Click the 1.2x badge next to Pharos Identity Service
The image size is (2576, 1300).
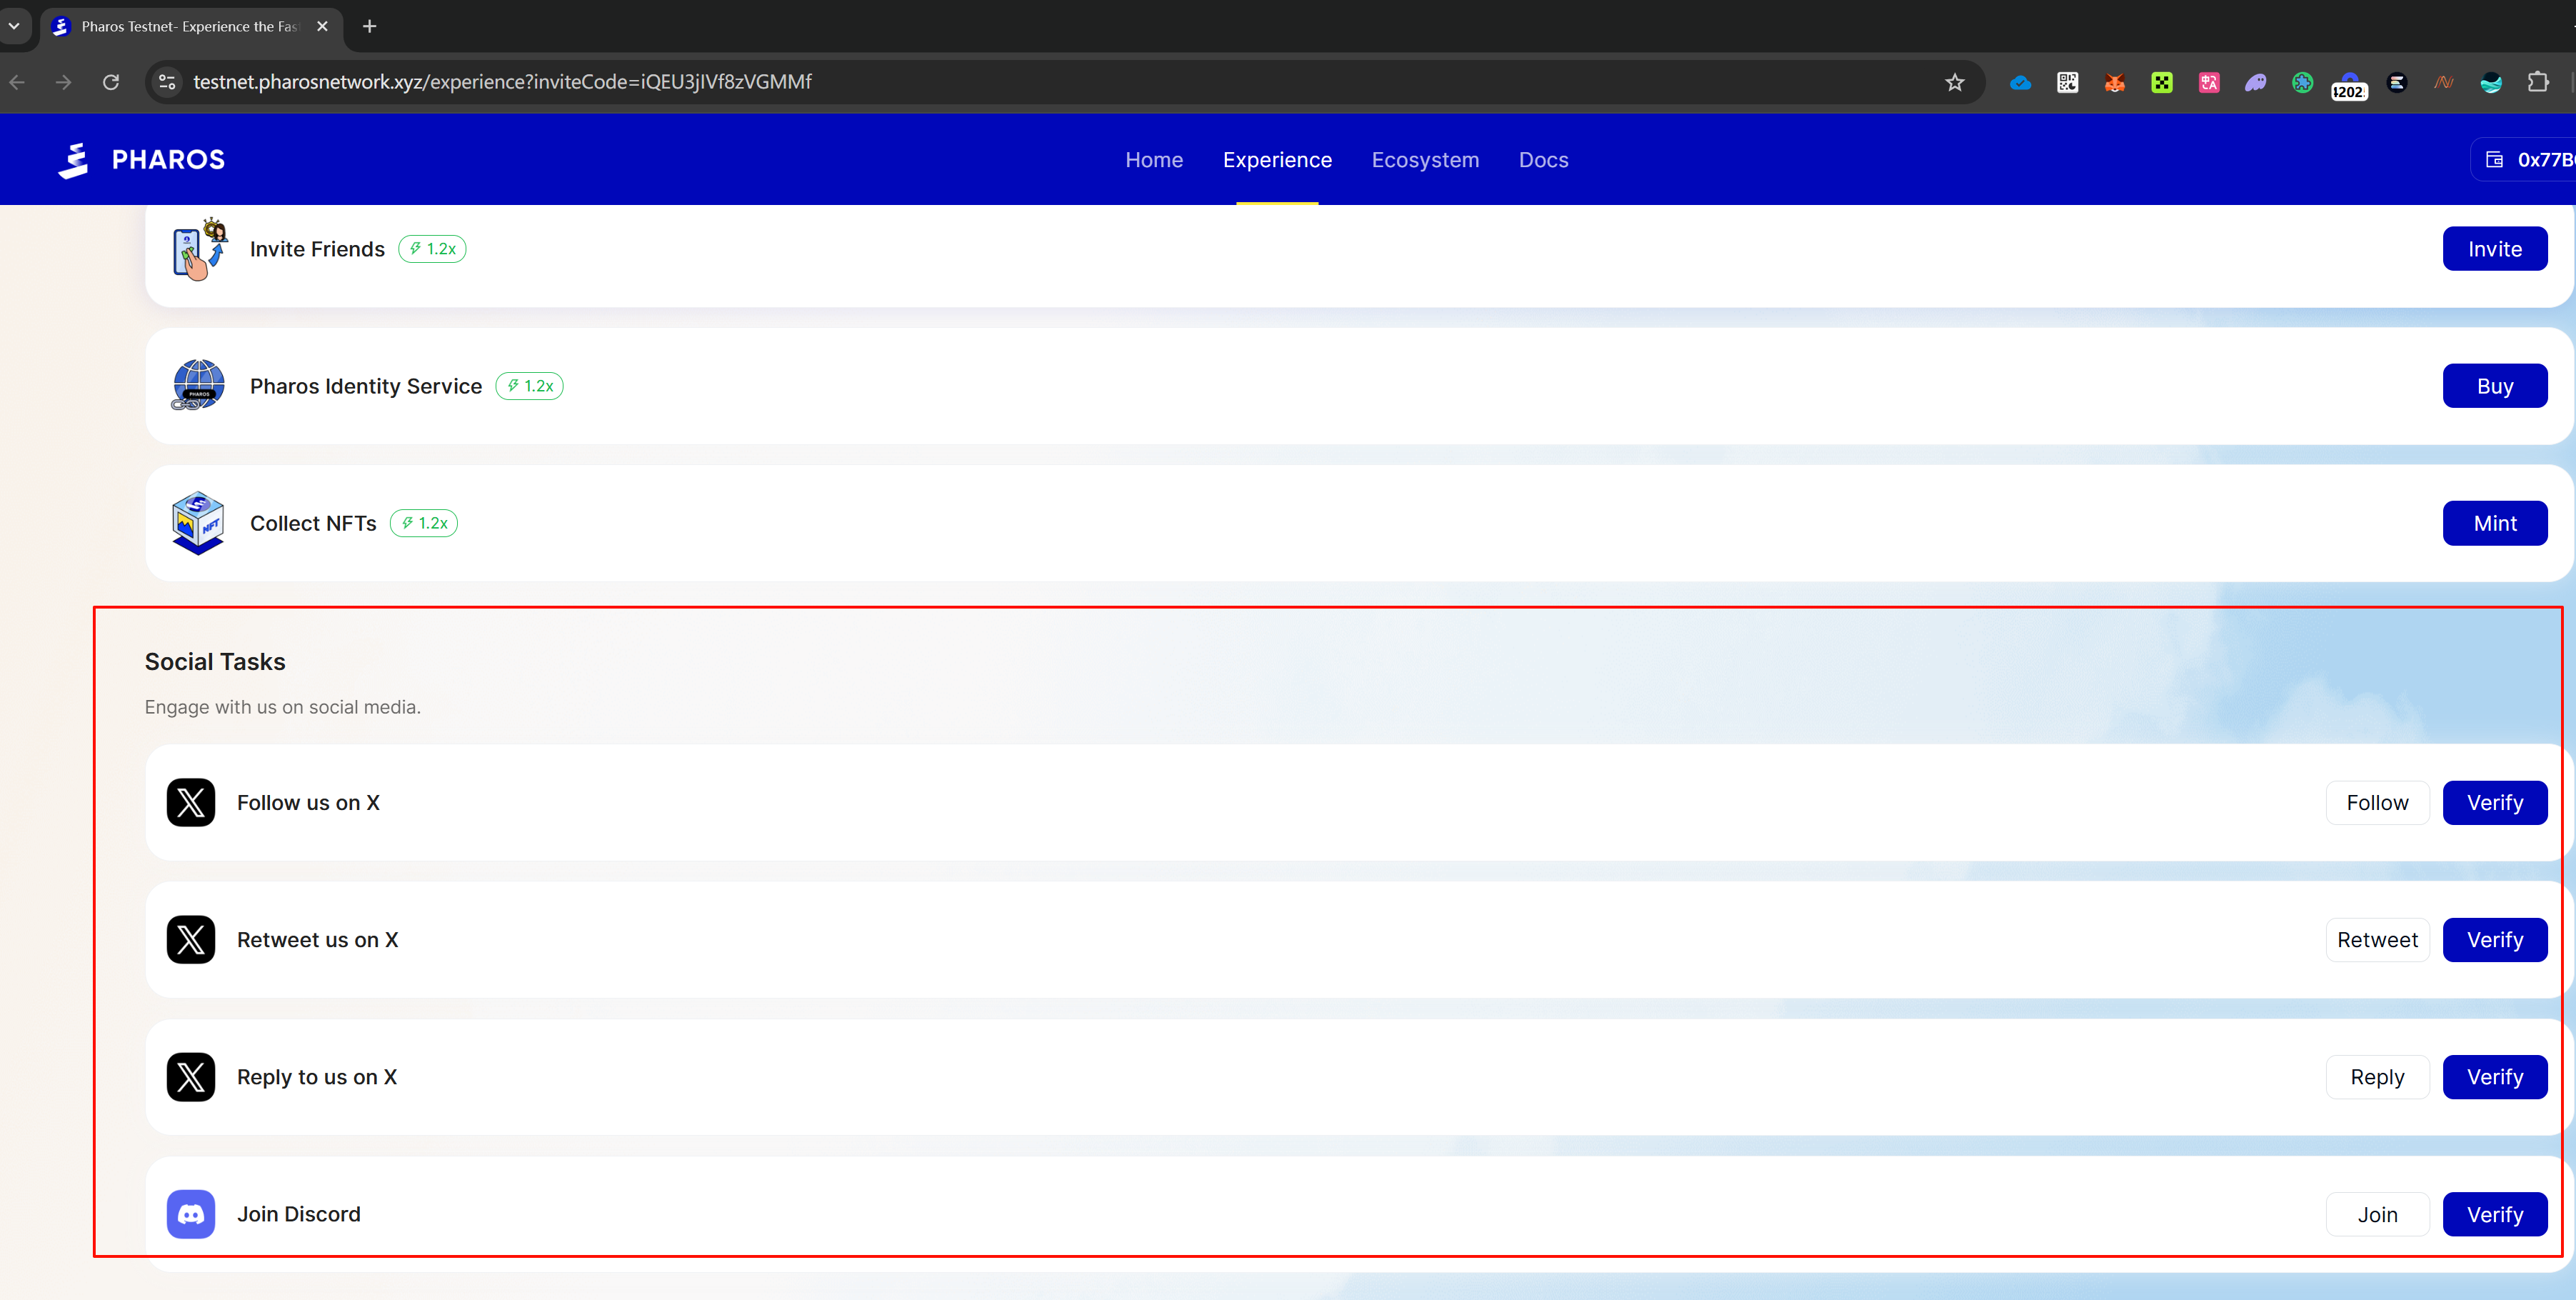529,386
